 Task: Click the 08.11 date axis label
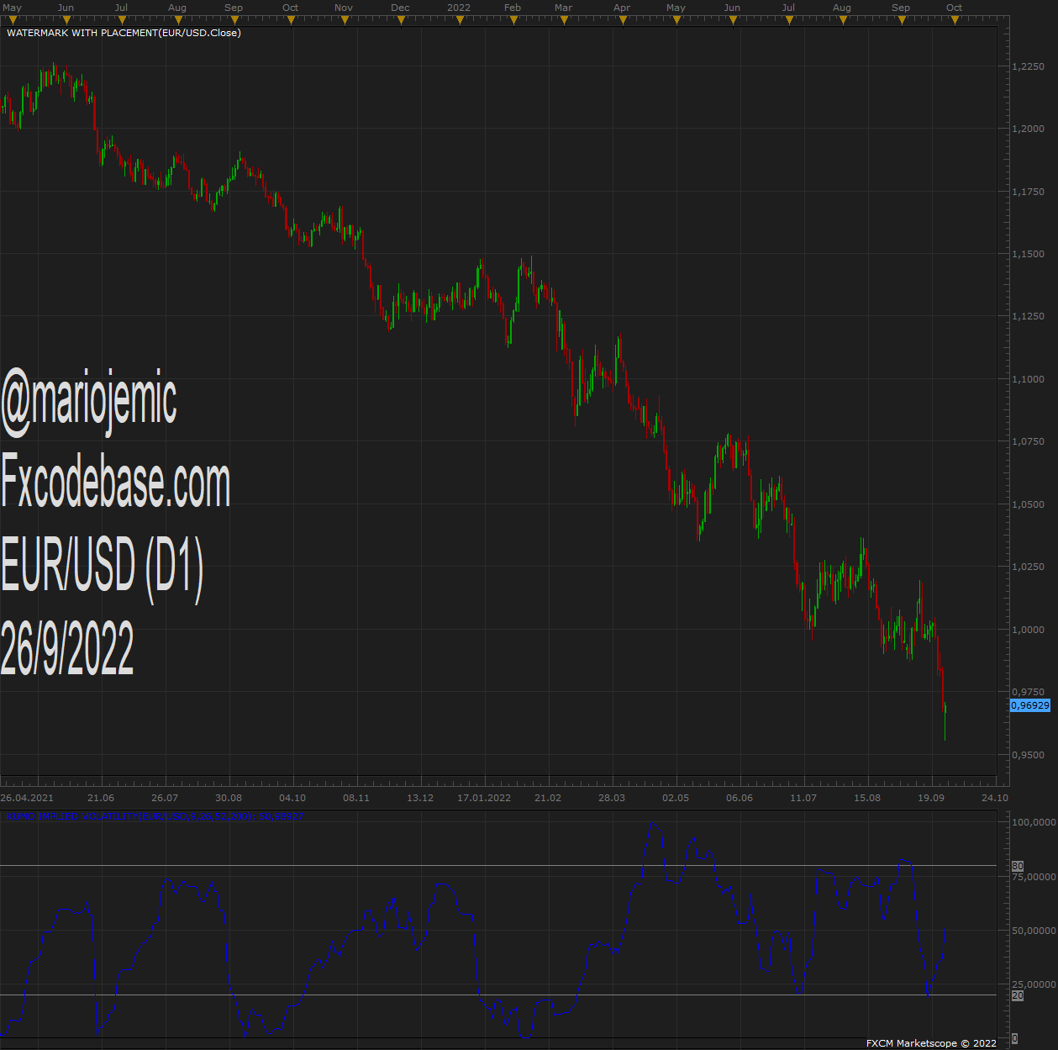click(x=356, y=798)
